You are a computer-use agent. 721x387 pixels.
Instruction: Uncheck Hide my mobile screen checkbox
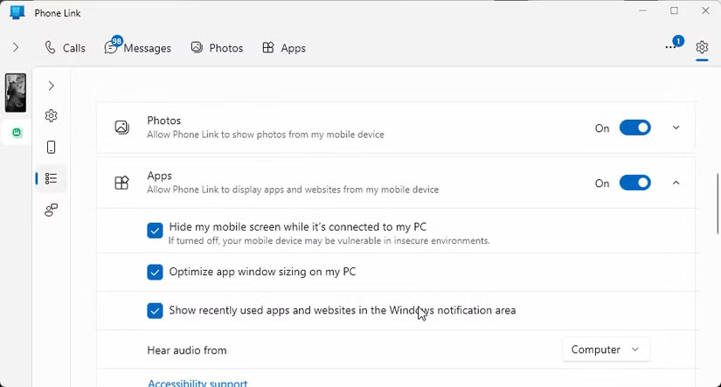[x=155, y=231]
